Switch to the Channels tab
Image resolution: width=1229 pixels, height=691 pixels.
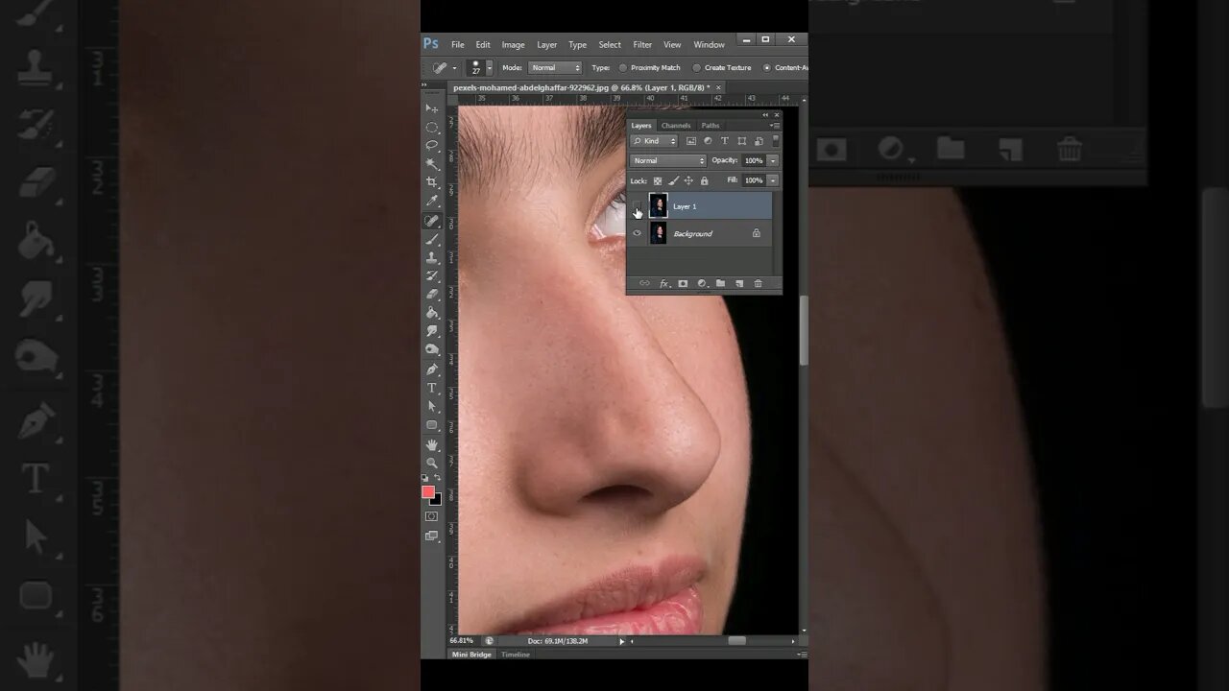tap(676, 125)
